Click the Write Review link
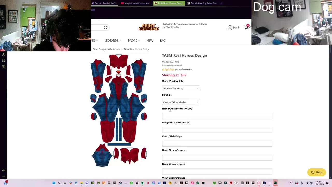The width and height of the screenshot is (332, 187). coord(186,69)
